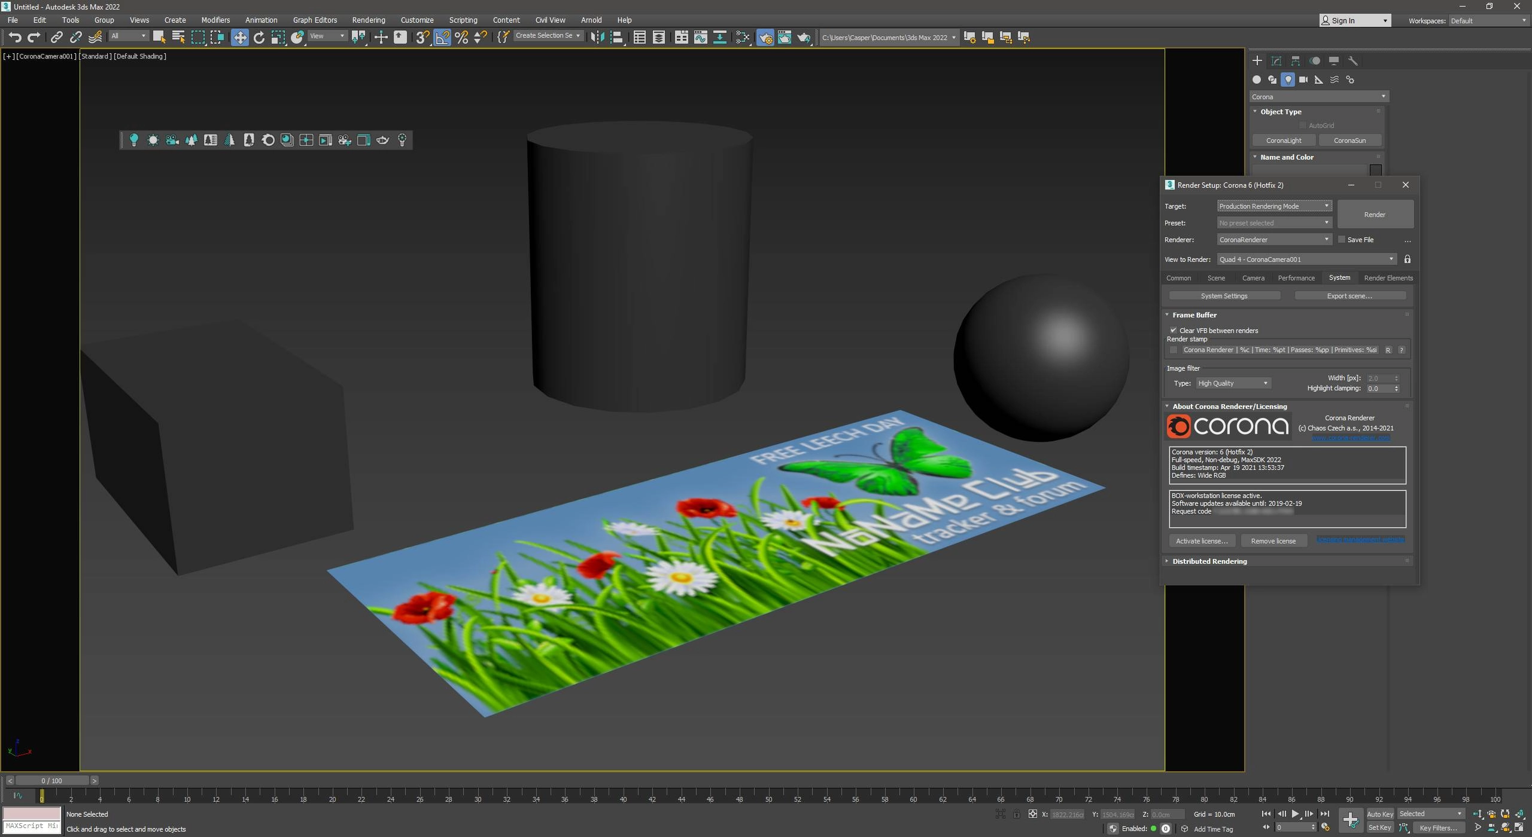Open Modify panel tab
Viewport: 1532px width, 837px height.
point(1276,60)
